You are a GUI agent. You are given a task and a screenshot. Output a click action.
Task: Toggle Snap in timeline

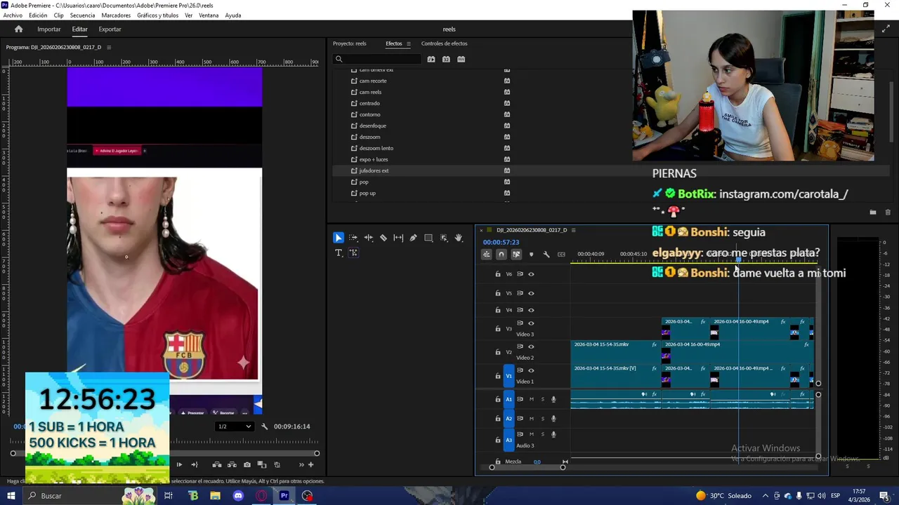[501, 255]
